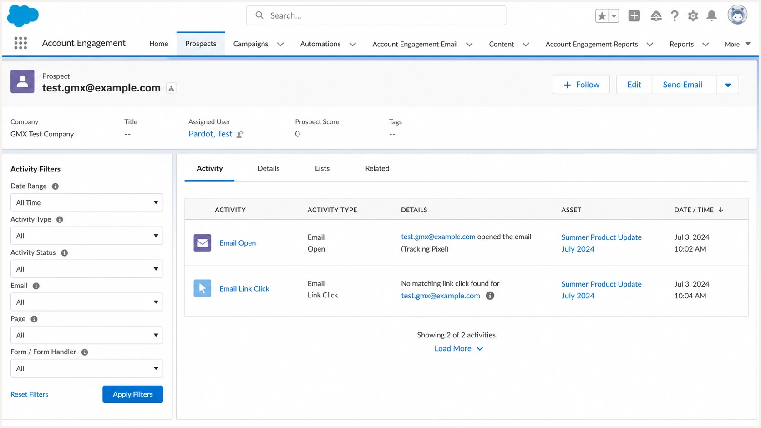Click Reset Filters link
The height and width of the screenshot is (428, 761).
[29, 394]
